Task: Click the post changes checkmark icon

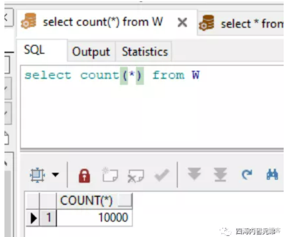Action: pos(162,175)
